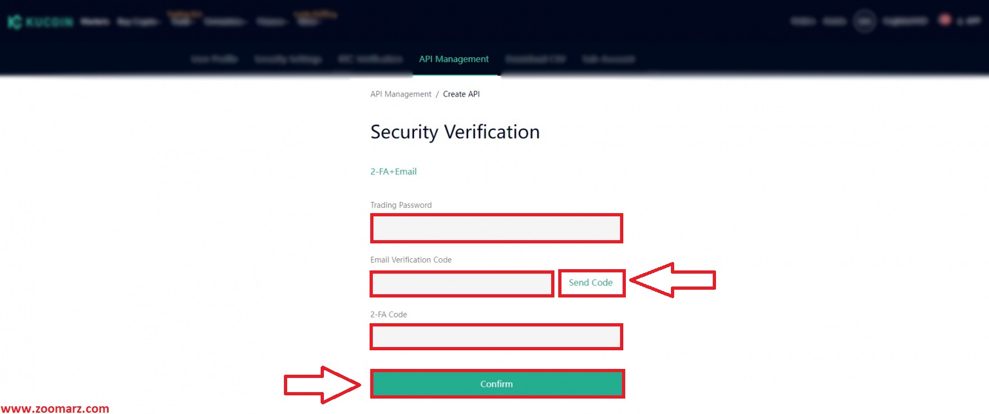This screenshot has height=414, width=989.
Task: Open the Markets menu item
Action: (95, 21)
